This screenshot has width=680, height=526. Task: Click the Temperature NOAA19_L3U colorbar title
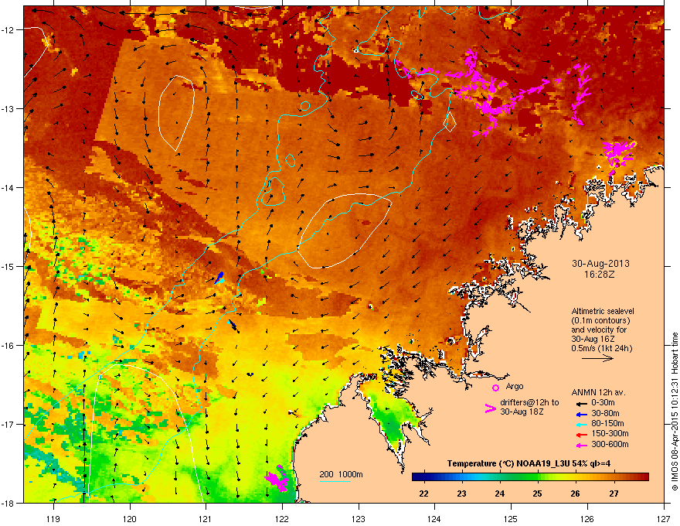point(529,463)
